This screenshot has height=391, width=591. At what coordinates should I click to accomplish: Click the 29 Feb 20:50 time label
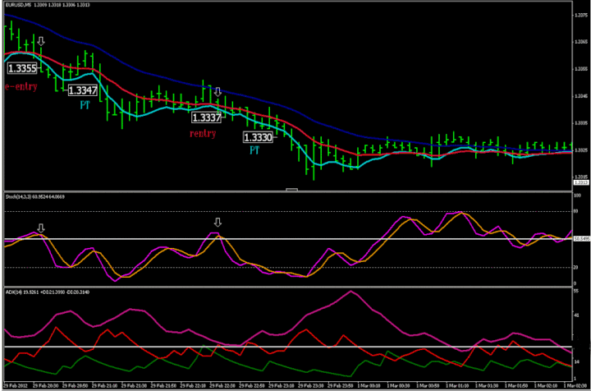(x=75, y=386)
